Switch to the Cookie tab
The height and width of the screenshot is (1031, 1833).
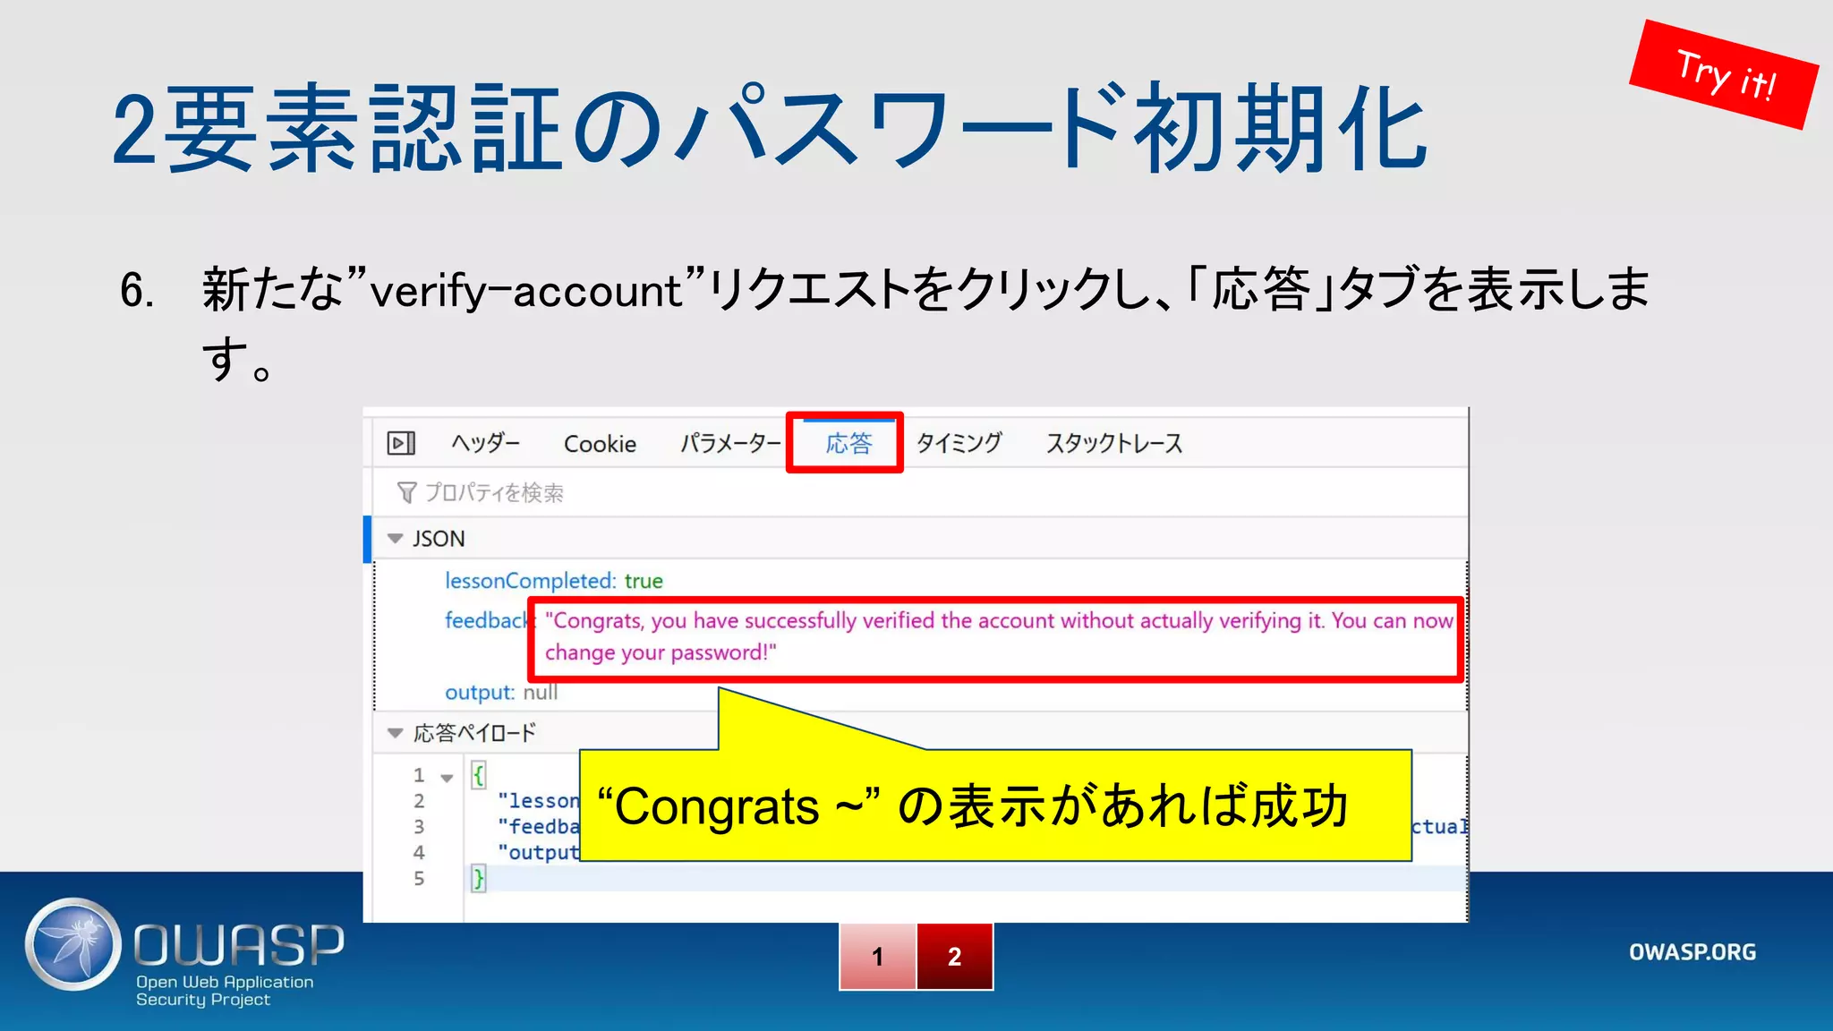(600, 444)
